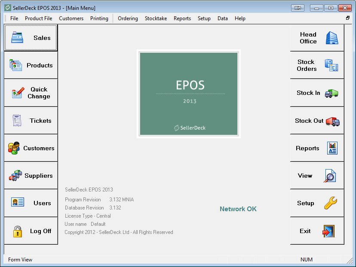This screenshot has height=267, width=356.
Task: Click the Sales cash register icon
Action: [x=17, y=38]
